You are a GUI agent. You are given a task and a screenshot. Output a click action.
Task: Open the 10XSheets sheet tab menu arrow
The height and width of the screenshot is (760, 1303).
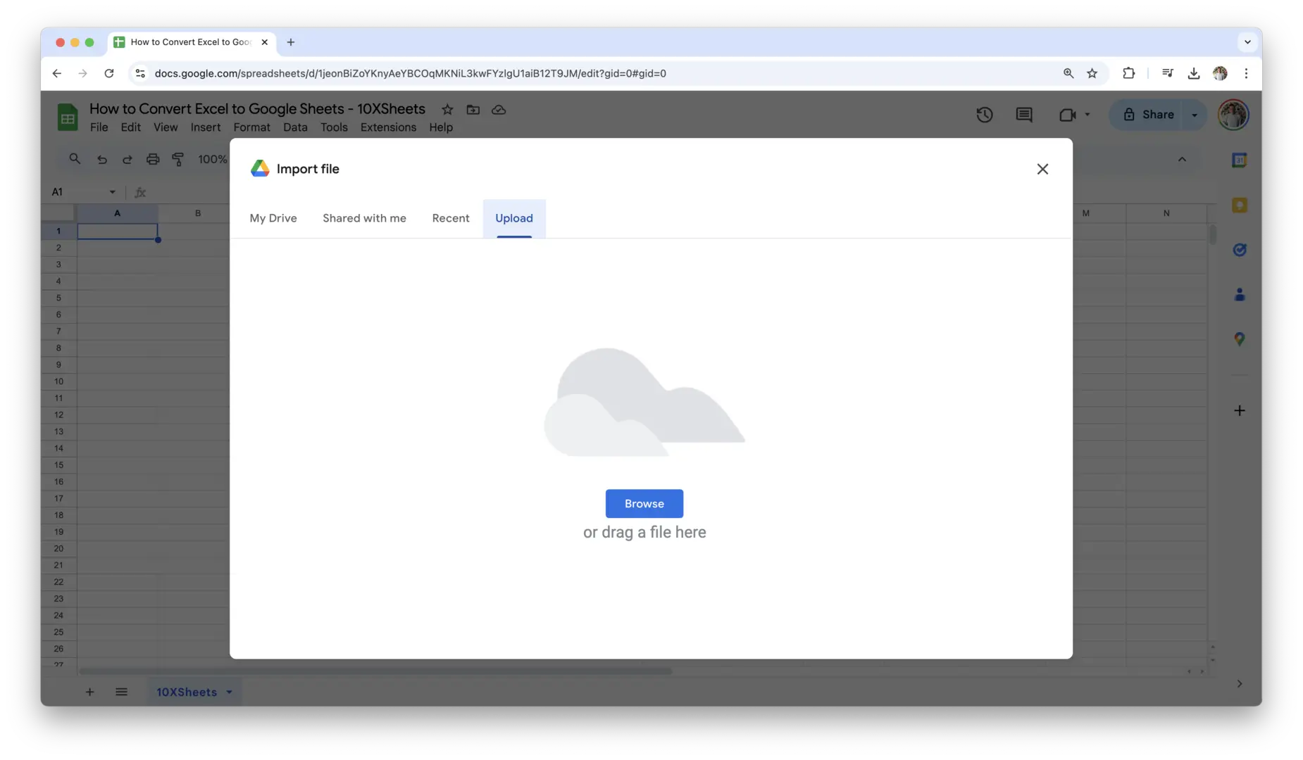pos(229,692)
